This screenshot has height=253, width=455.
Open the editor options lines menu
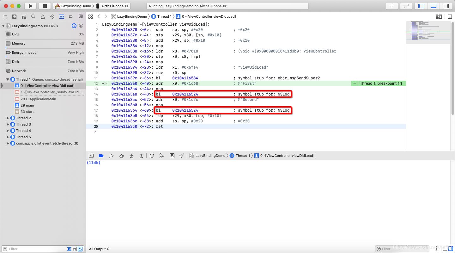439,16
